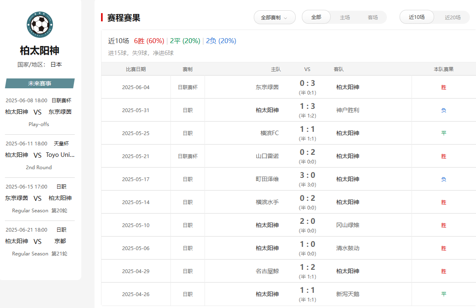The height and width of the screenshot is (308, 476).
Task: Open upcoming Toyo Uni... opponent link
Action: tap(60, 155)
